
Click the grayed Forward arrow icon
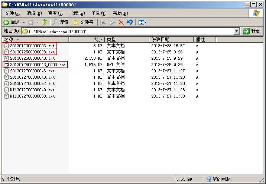tap(30, 22)
